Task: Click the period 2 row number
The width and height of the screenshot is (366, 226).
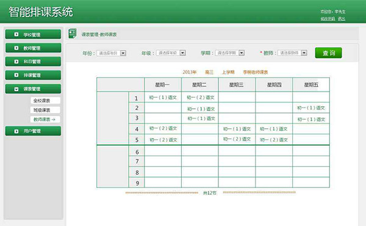Action: click(137, 108)
